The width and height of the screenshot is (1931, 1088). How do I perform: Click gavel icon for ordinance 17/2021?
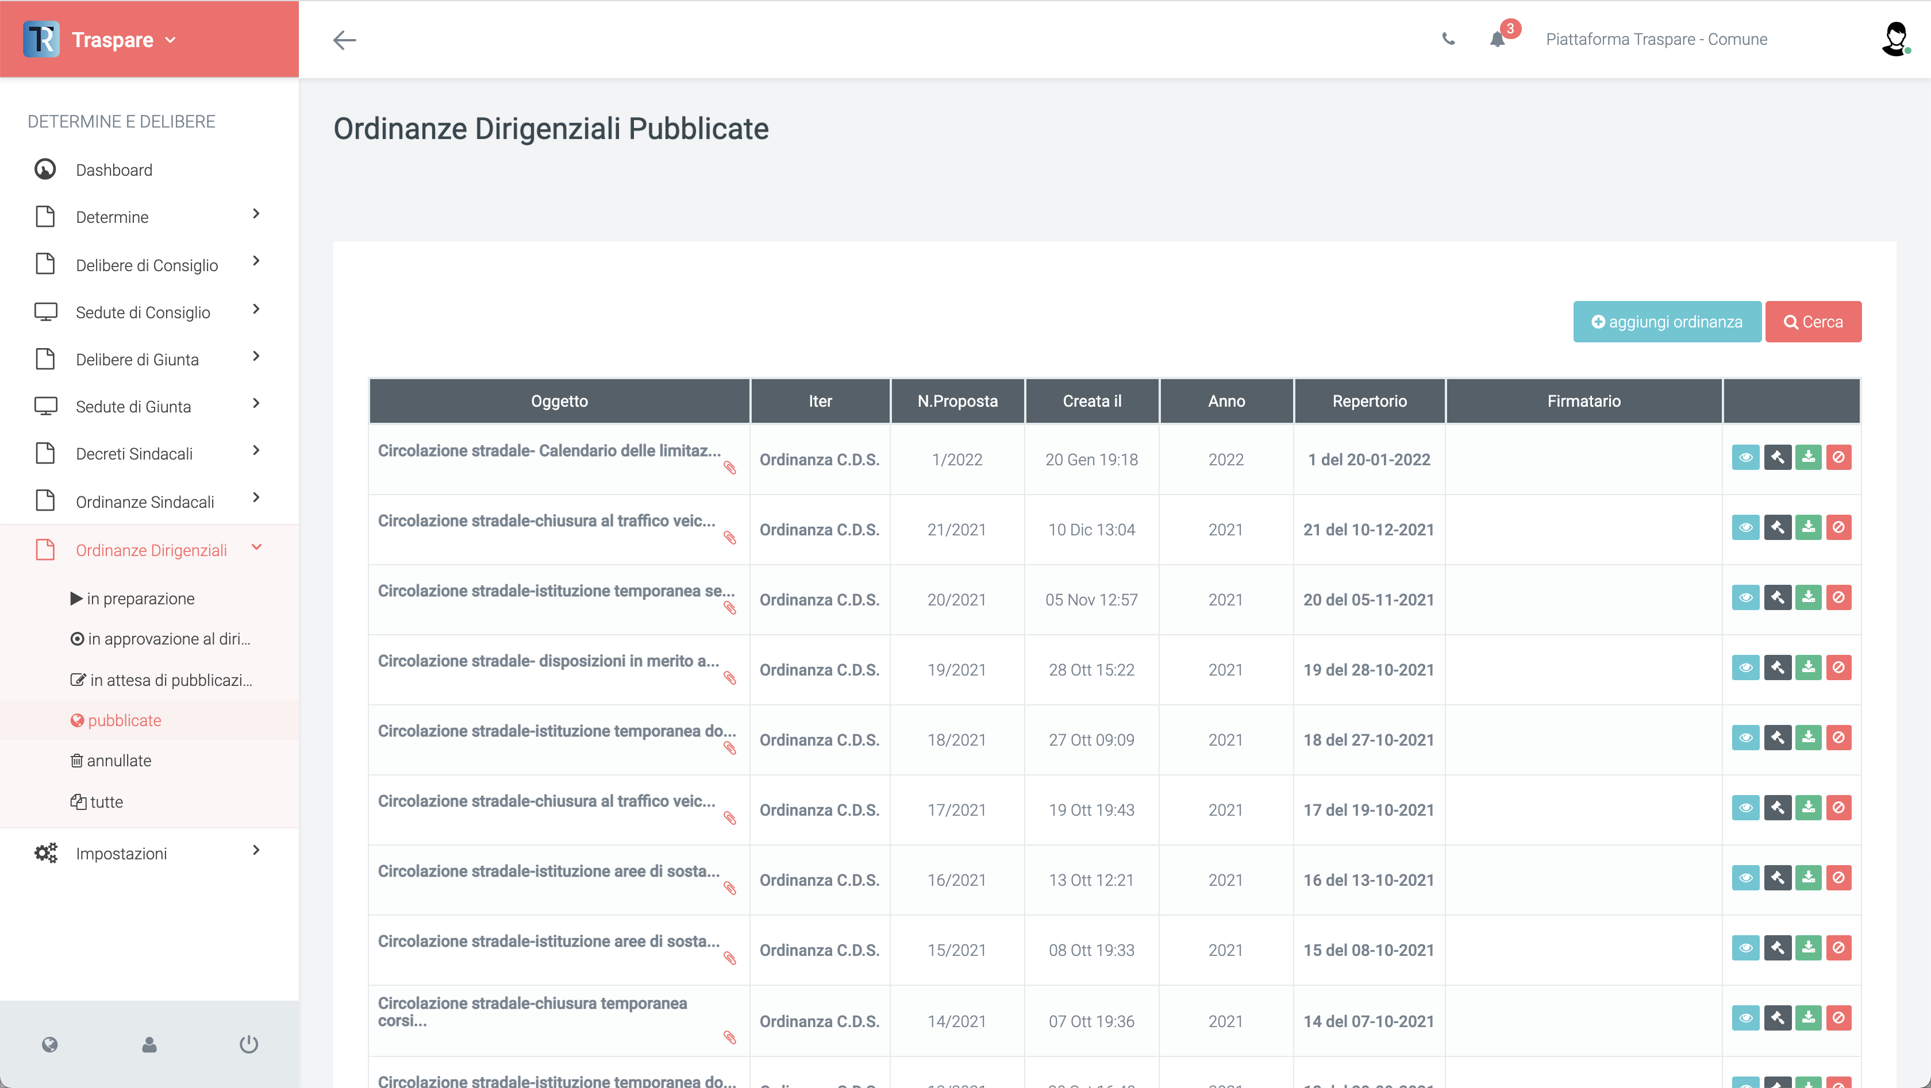(x=1778, y=808)
